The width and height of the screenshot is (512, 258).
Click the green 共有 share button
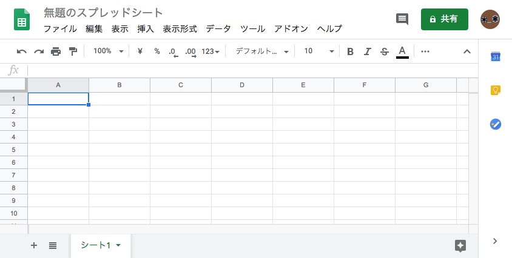(444, 19)
